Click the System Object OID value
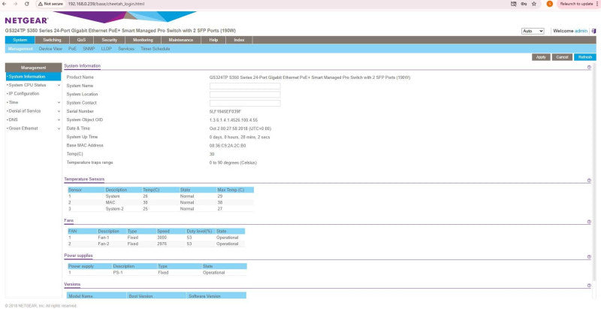Screen dimensions: 601x309 (x=234, y=120)
